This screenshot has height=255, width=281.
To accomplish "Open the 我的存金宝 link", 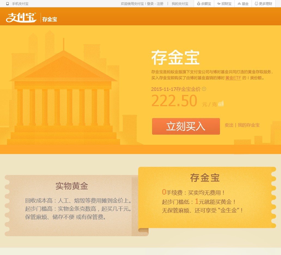I will 249,125.
